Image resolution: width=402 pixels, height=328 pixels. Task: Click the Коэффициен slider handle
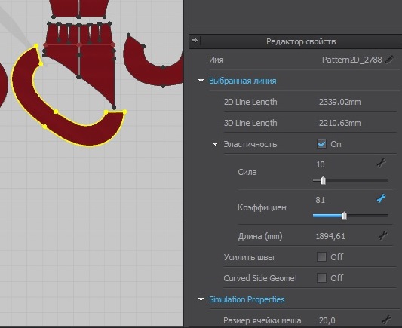point(345,216)
